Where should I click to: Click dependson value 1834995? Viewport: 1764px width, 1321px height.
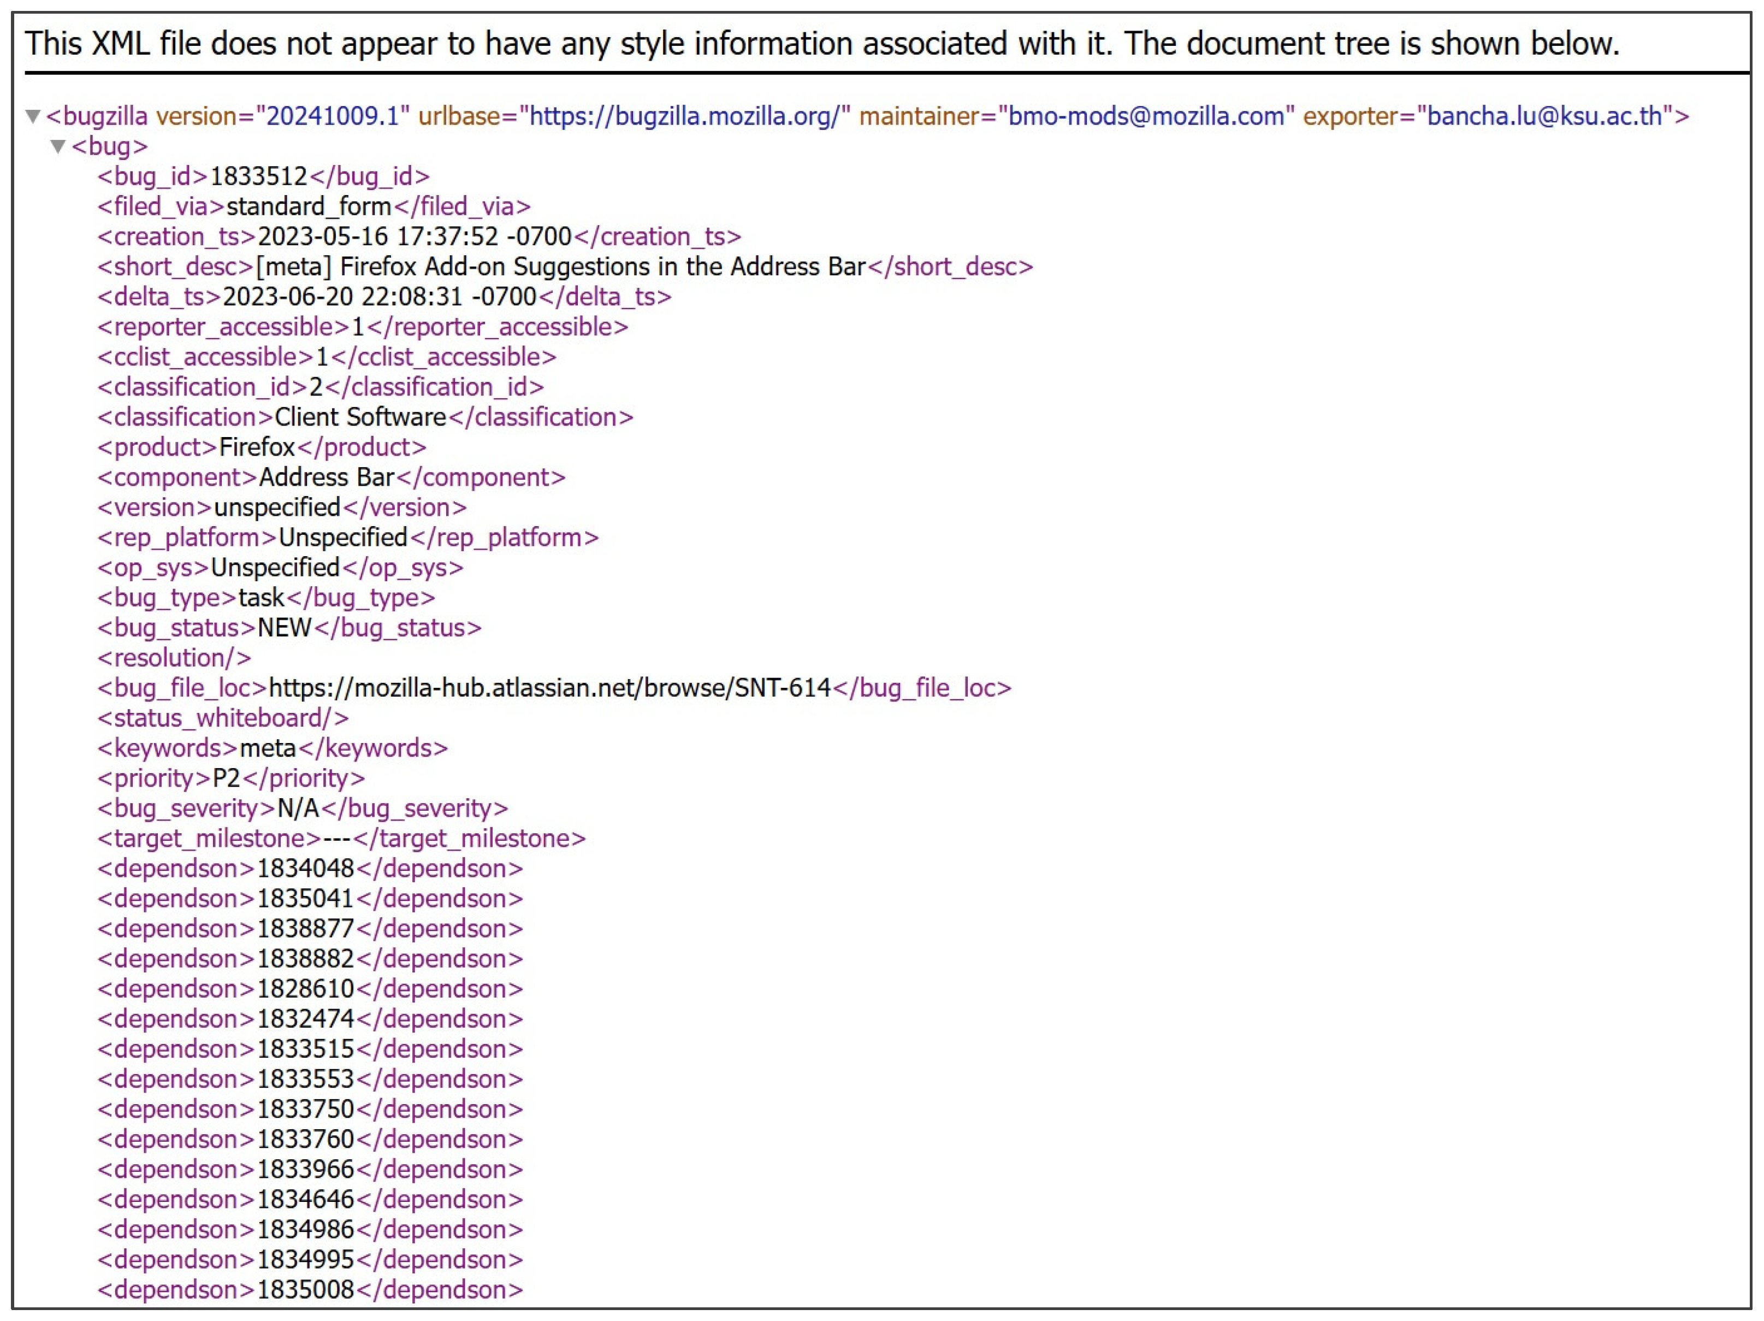305,1260
